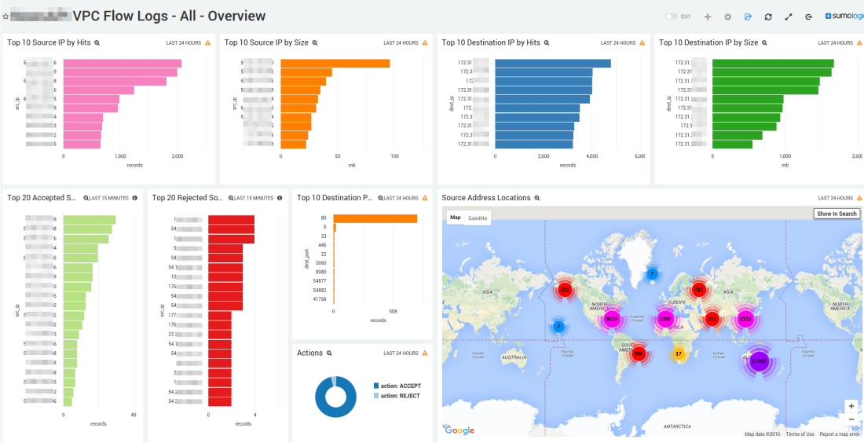Select the Map view tab

point(456,218)
